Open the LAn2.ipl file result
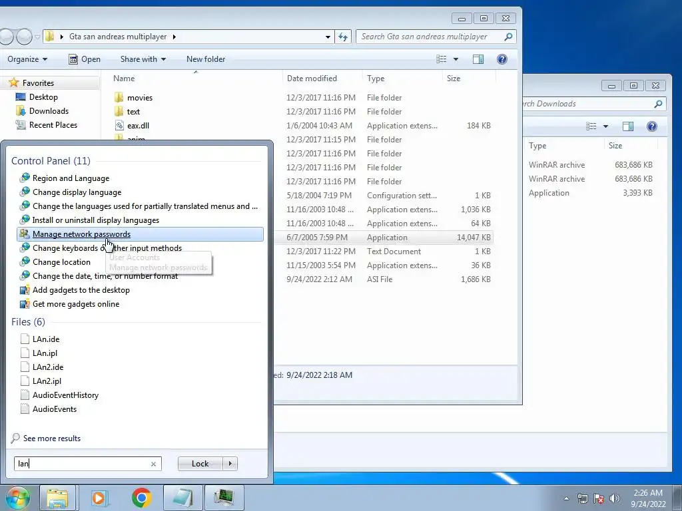 point(47,381)
